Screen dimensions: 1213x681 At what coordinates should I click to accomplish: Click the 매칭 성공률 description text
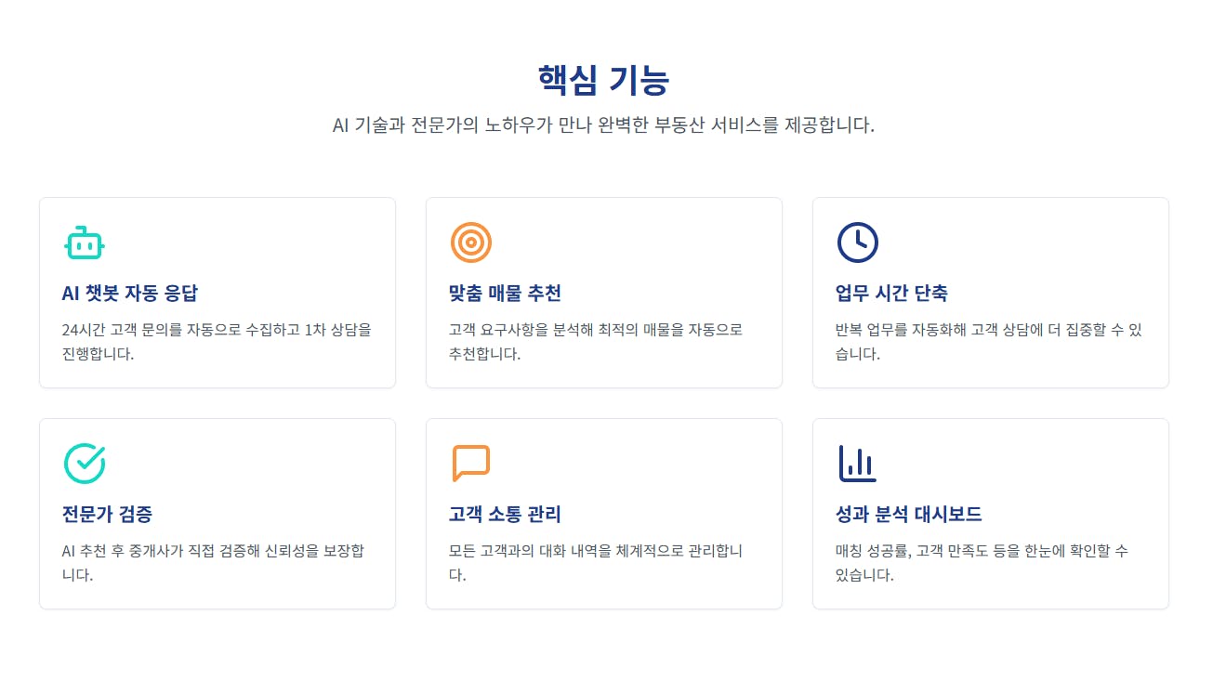tap(982, 562)
